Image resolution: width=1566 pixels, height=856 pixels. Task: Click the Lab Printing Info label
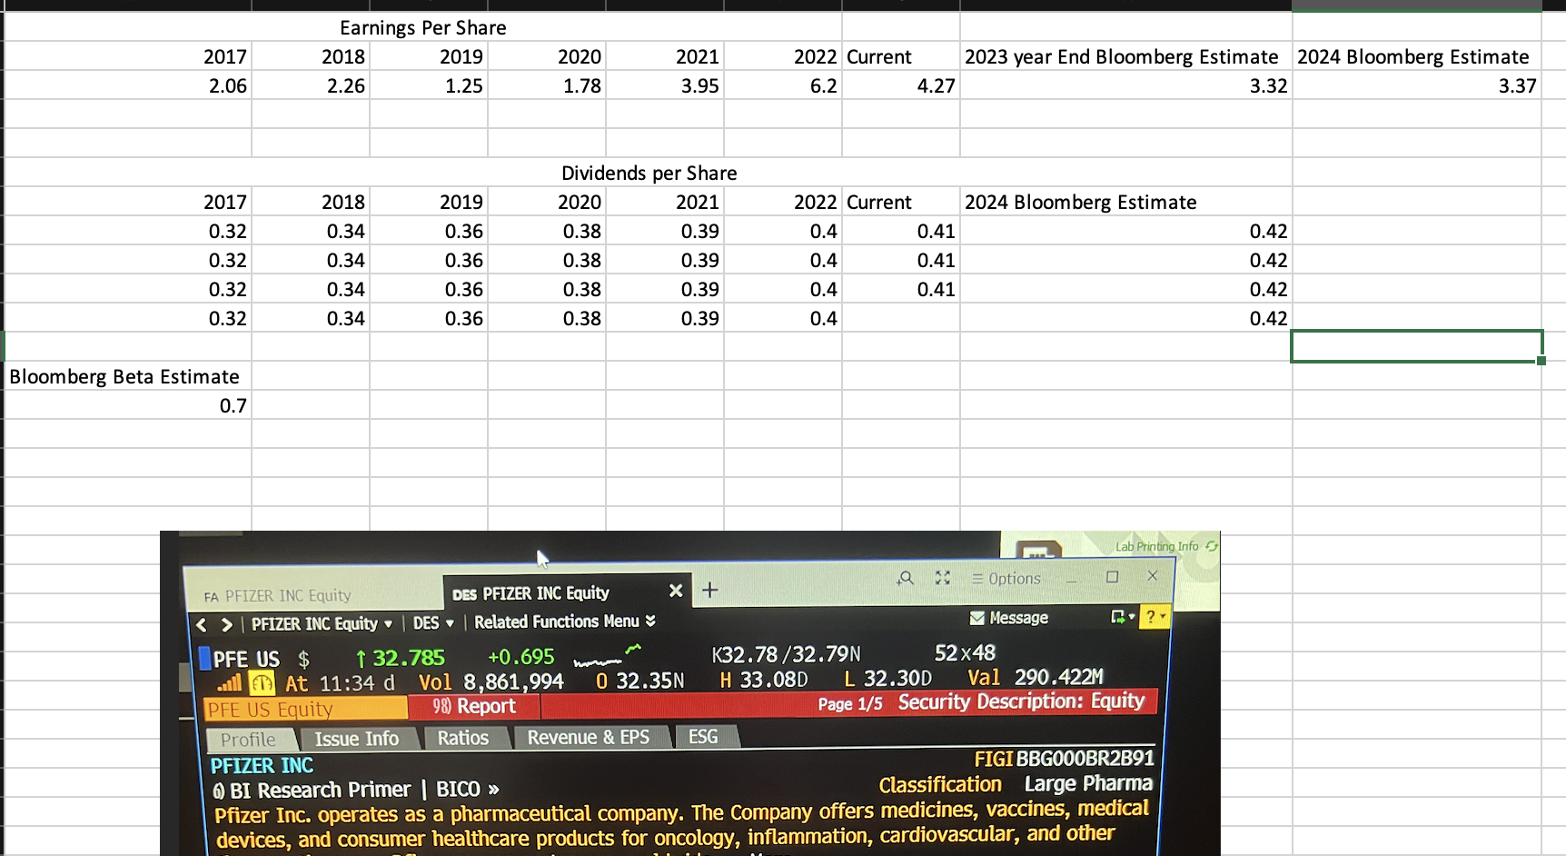(1156, 546)
